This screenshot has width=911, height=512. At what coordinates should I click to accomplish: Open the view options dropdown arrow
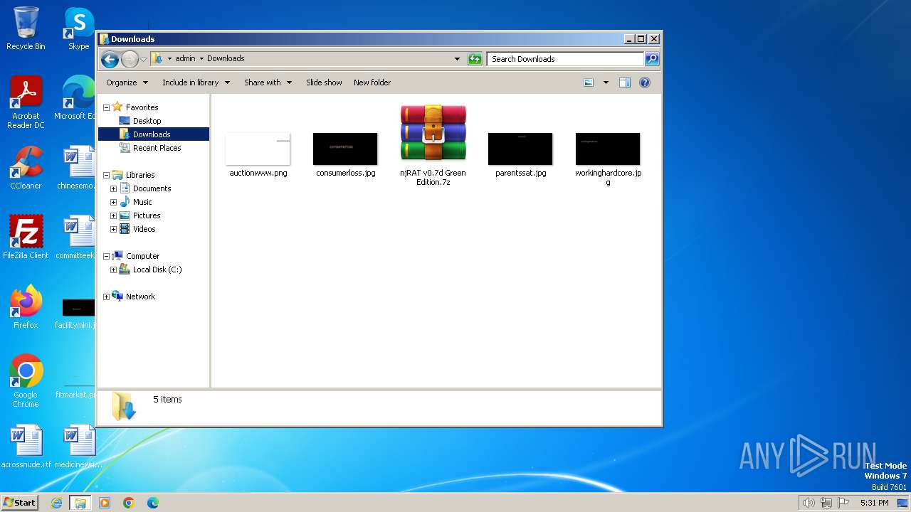point(606,82)
